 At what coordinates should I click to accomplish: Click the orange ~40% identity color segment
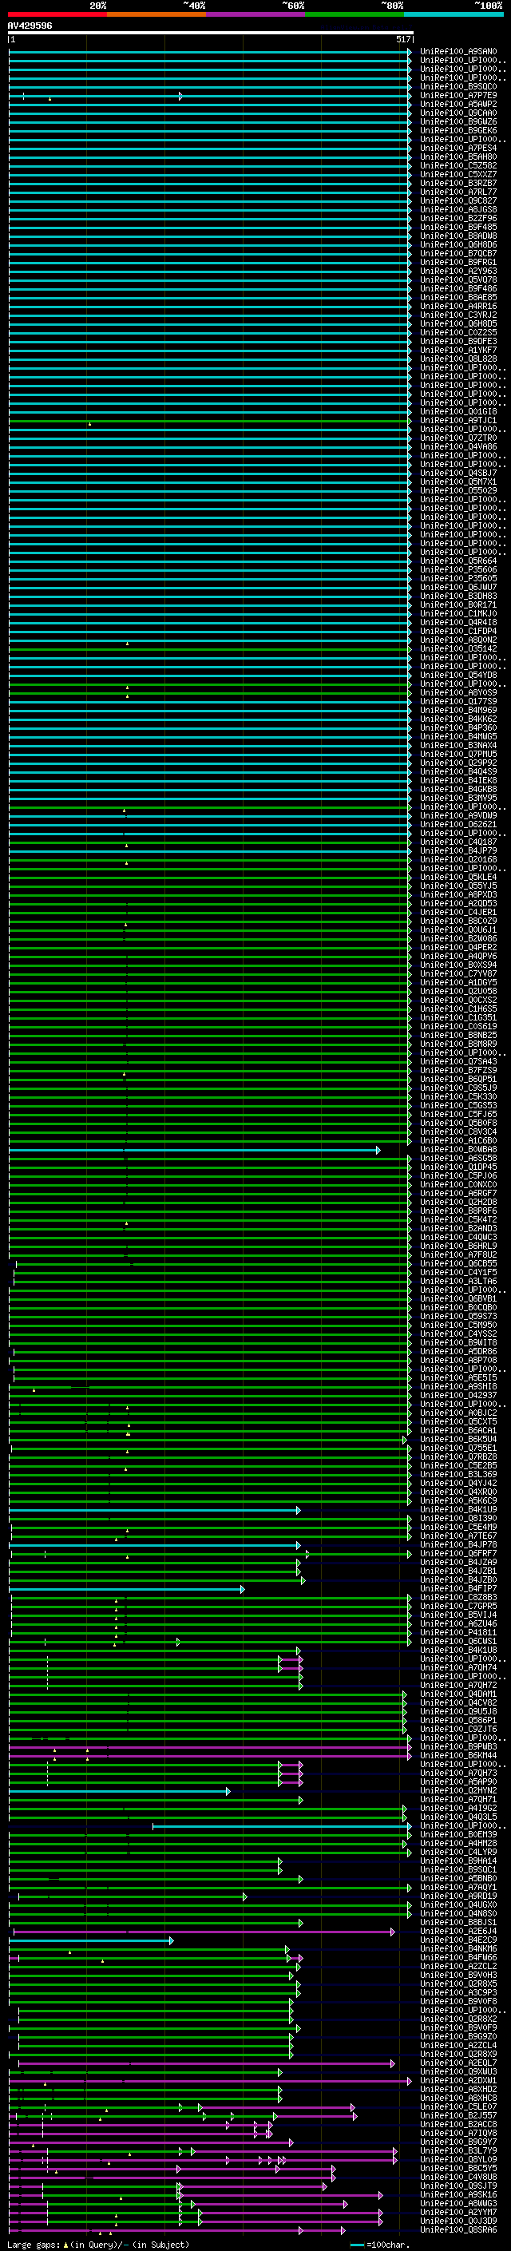[156, 14]
